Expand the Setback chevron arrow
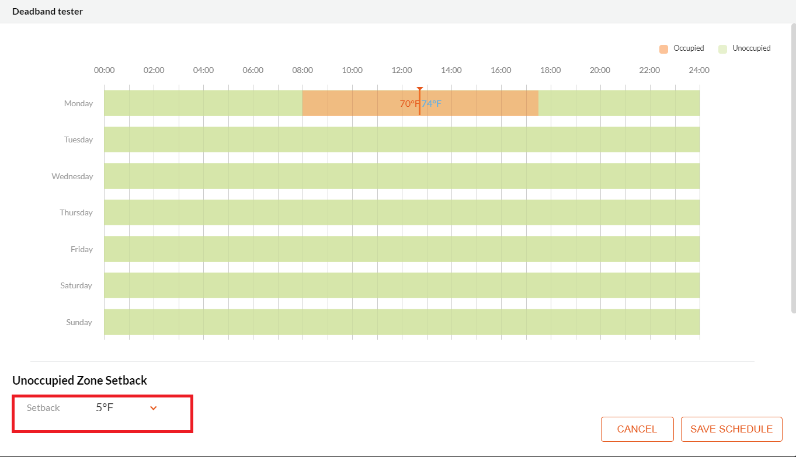 click(x=154, y=407)
